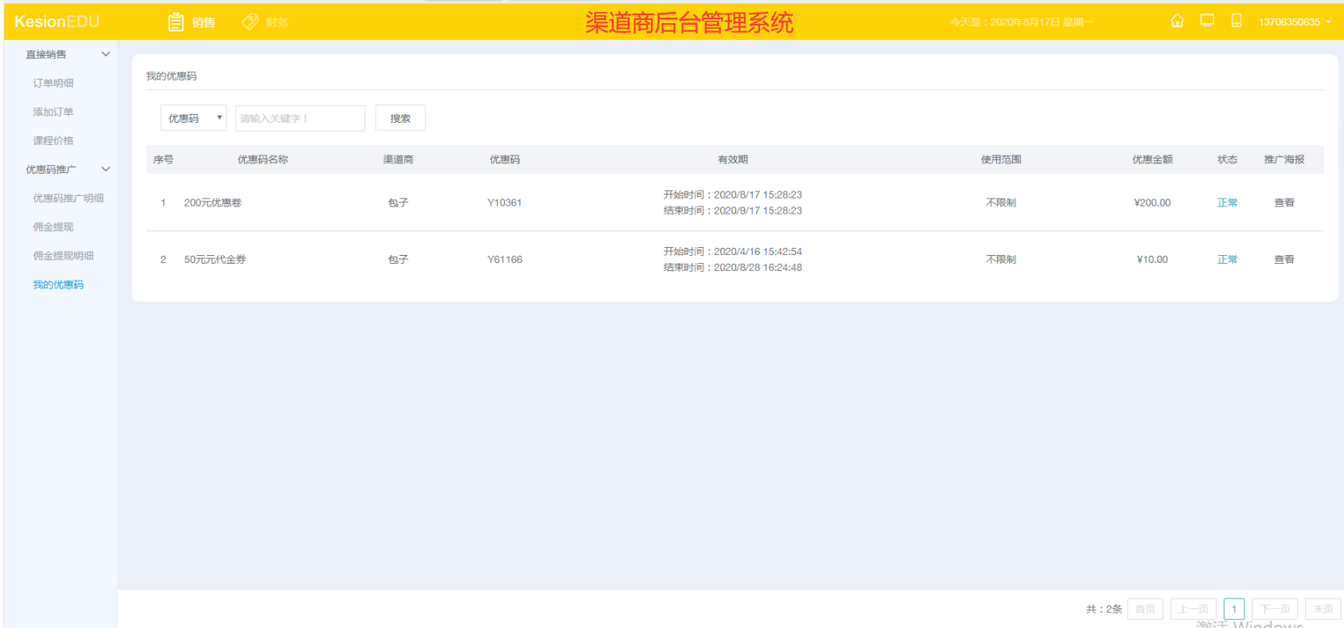Open account menu 13706350635

click(x=1295, y=22)
